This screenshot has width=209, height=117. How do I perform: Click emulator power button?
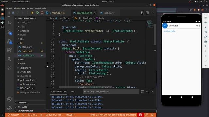click(x=205, y=18)
